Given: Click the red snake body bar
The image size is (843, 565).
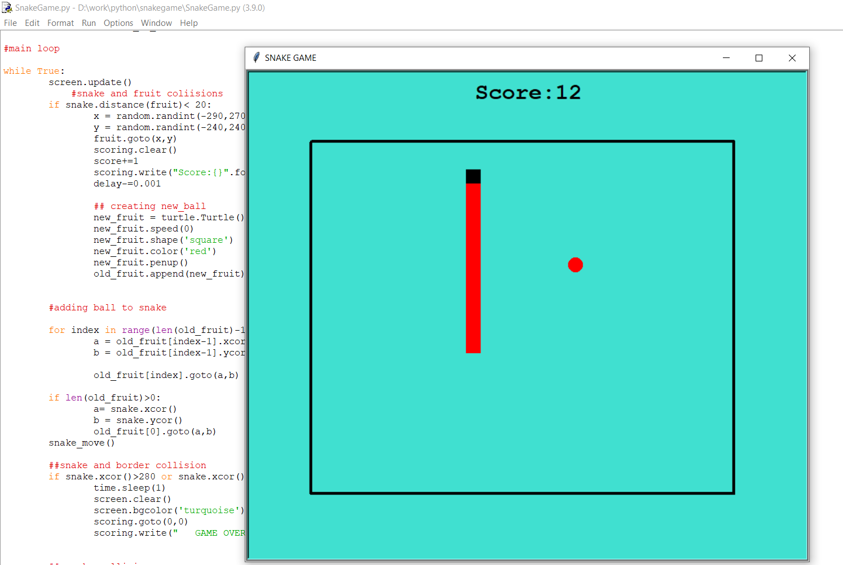Looking at the screenshot, I should point(473,268).
